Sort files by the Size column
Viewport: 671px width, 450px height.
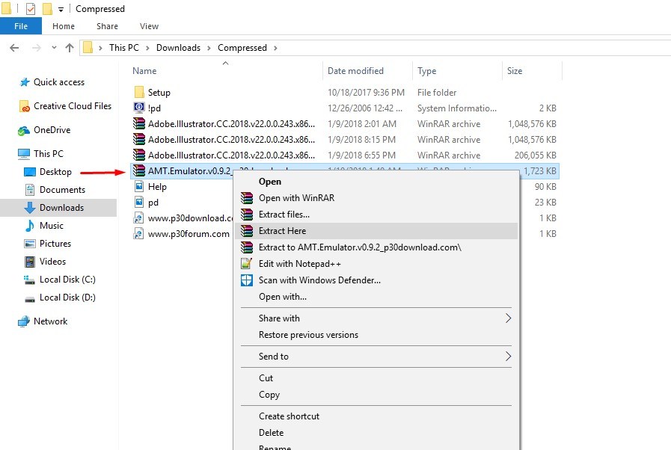tap(515, 71)
